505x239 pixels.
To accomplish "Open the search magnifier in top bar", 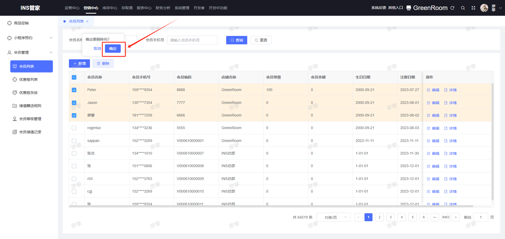I will tap(463, 8).
